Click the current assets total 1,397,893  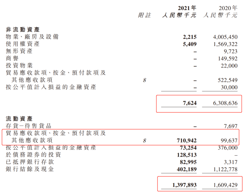point(184,185)
